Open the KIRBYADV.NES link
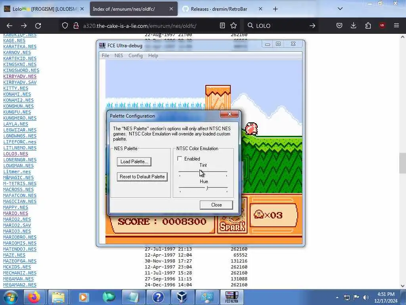This screenshot has width=406, height=305. coord(20,76)
